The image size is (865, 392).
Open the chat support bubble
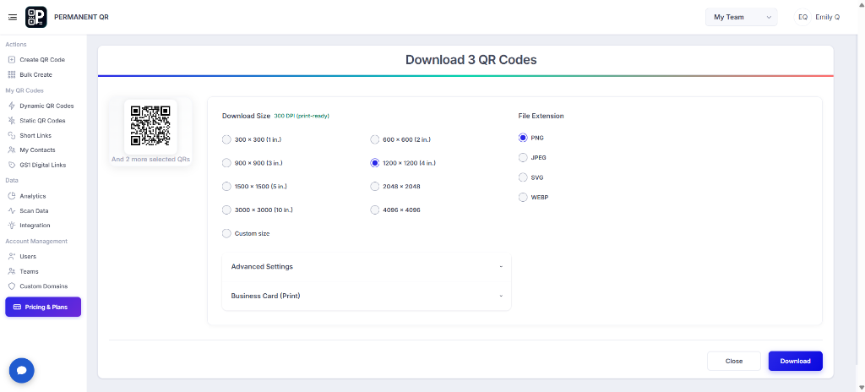[21, 371]
